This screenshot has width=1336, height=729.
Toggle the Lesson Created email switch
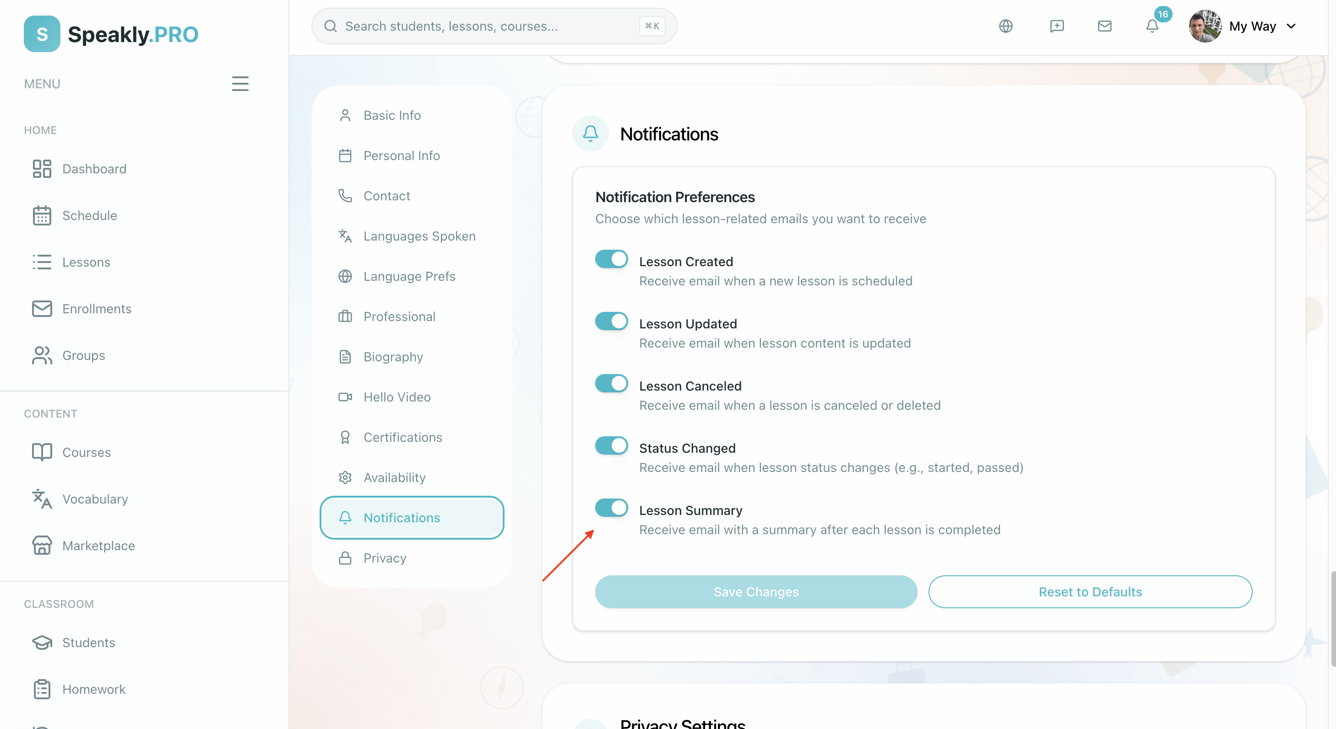[612, 259]
